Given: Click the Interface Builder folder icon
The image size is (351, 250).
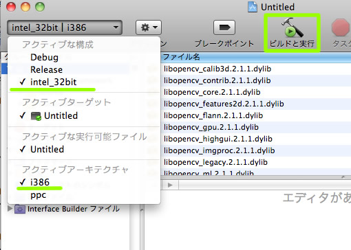Looking at the screenshot, I should click(x=20, y=209).
